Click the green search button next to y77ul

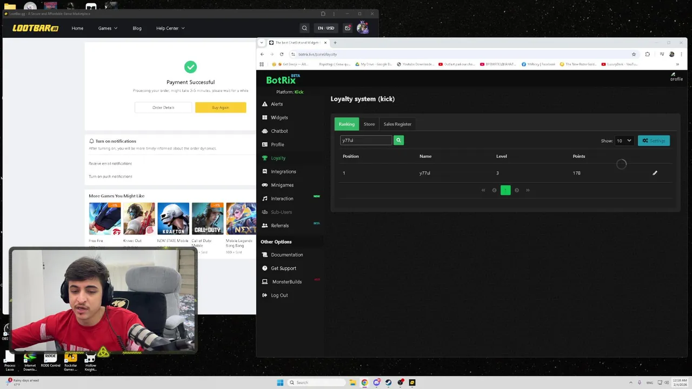coord(398,140)
